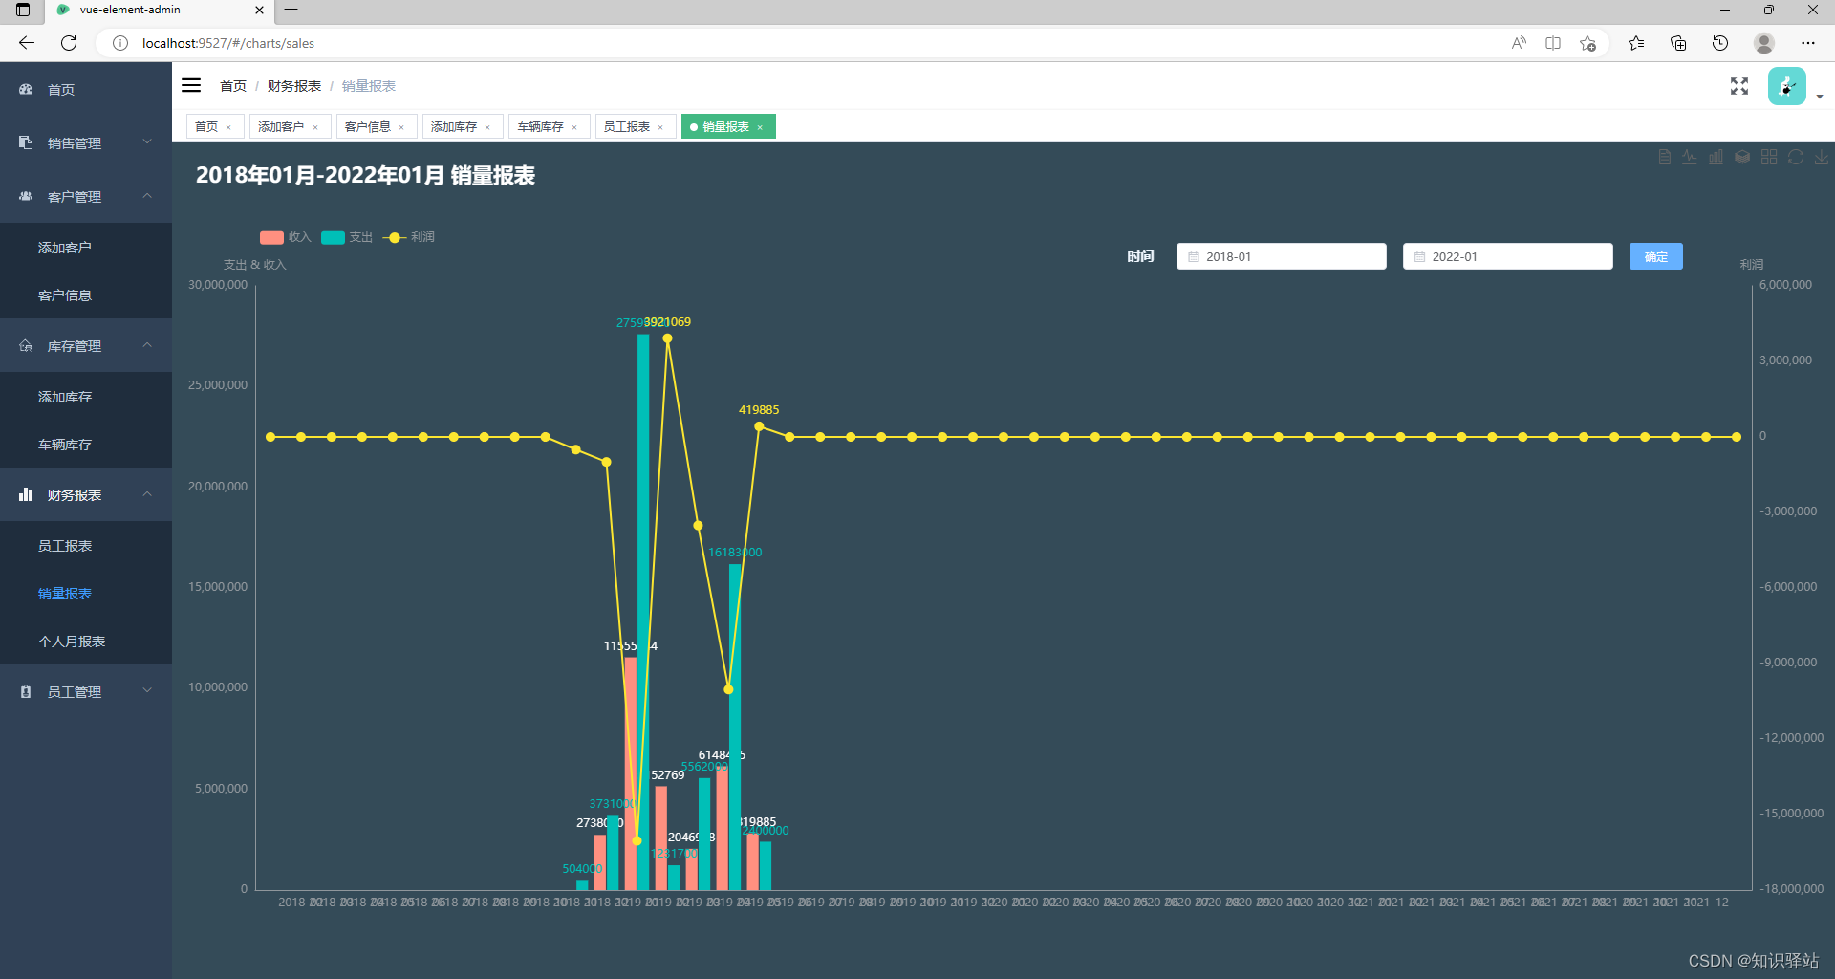Open 添加库存 in sidebar
1835x979 pixels.
pyautogui.click(x=86, y=396)
